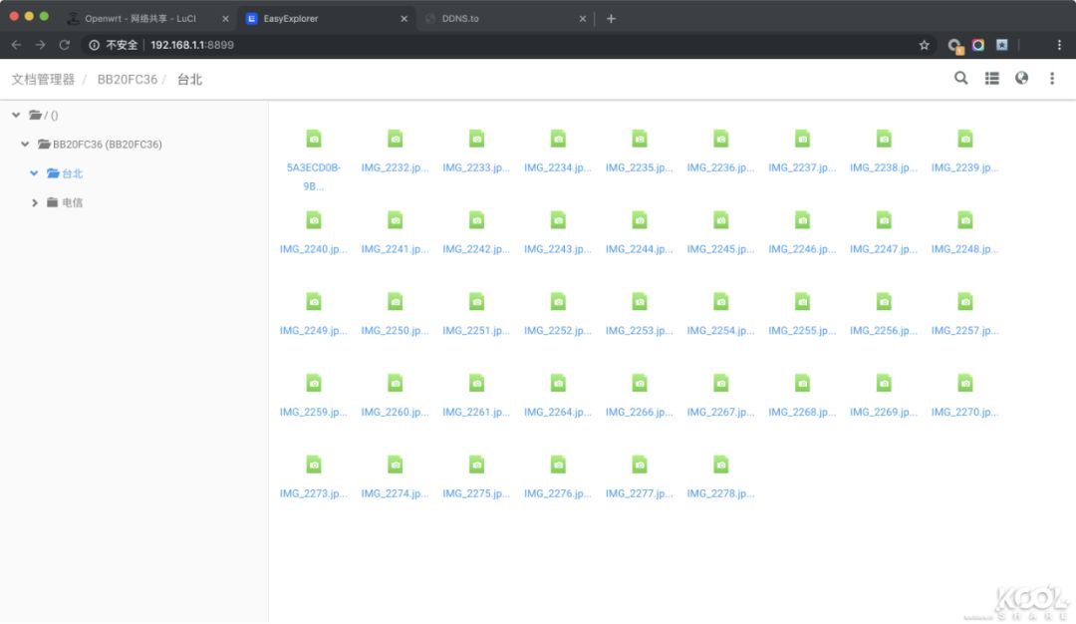Select the IMG_2248 image file icon
This screenshot has height=624, width=1076.
coord(965,220)
